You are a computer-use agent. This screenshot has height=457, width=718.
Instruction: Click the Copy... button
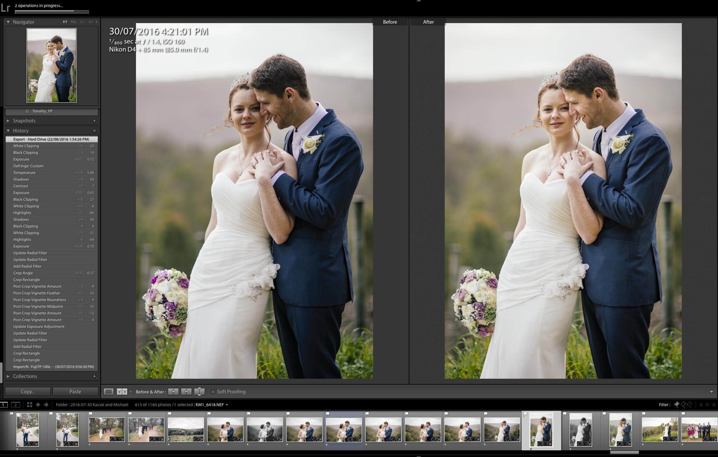[28, 391]
